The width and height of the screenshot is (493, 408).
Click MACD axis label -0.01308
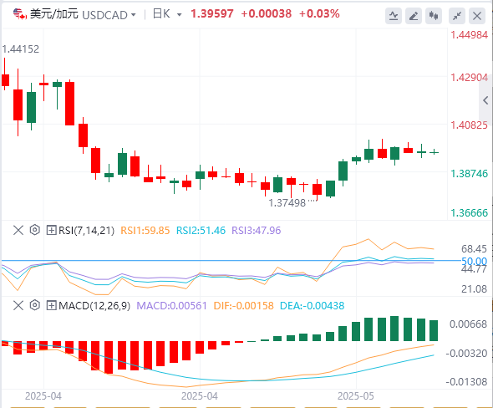coord(466,382)
